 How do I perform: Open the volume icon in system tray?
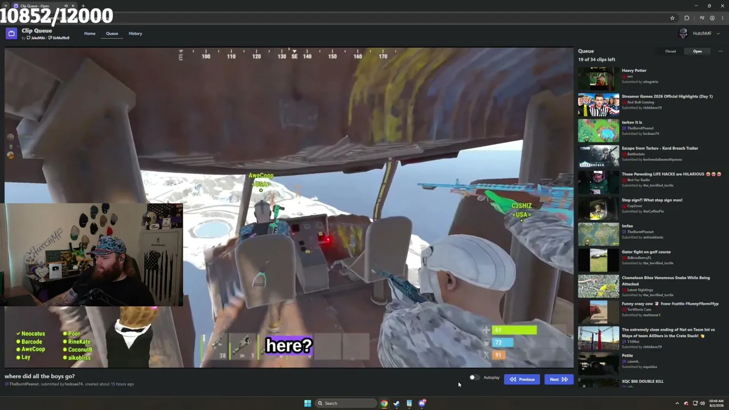point(702,403)
